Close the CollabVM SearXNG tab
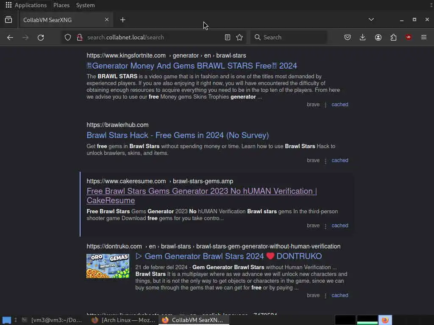 pos(107,19)
